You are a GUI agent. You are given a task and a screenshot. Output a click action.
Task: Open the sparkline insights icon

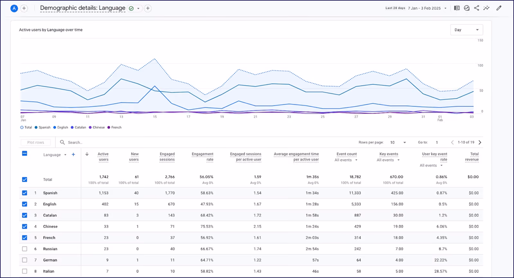[x=486, y=8]
